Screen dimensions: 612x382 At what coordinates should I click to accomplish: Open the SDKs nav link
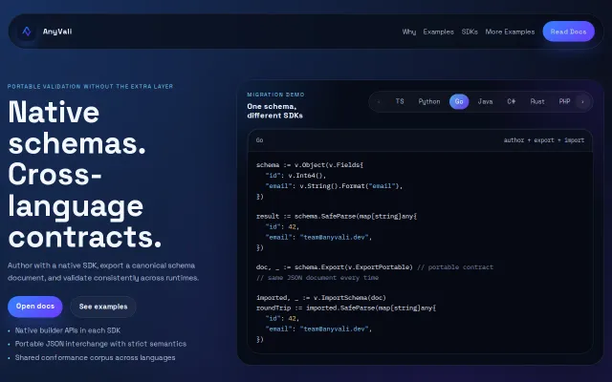pos(470,32)
